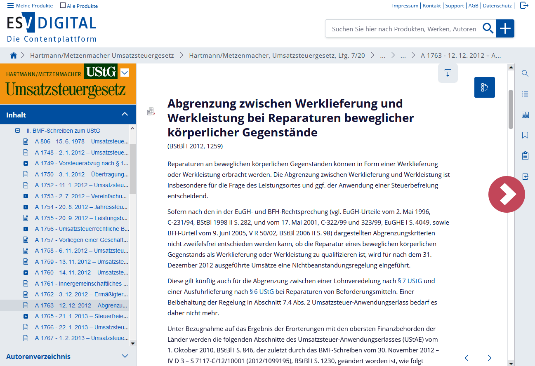Click the large red next arrow button
This screenshot has height=366, width=535.
point(507,194)
